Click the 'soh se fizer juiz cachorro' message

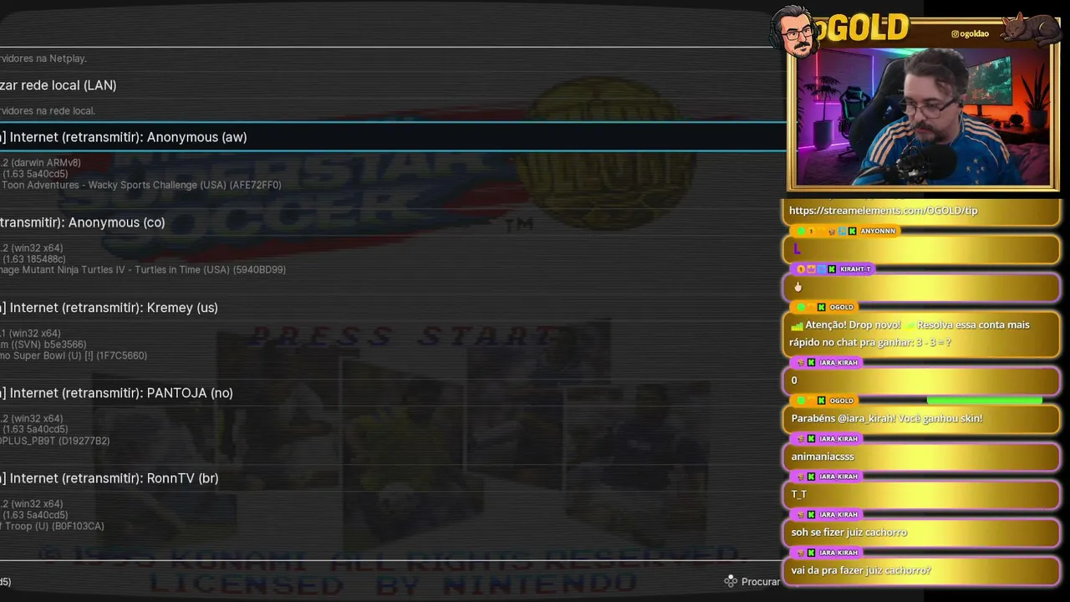pos(921,533)
